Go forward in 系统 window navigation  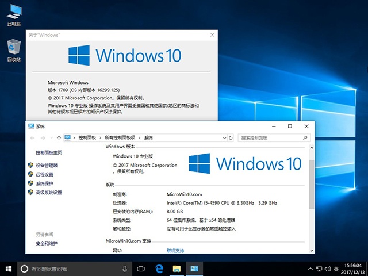point(43,138)
